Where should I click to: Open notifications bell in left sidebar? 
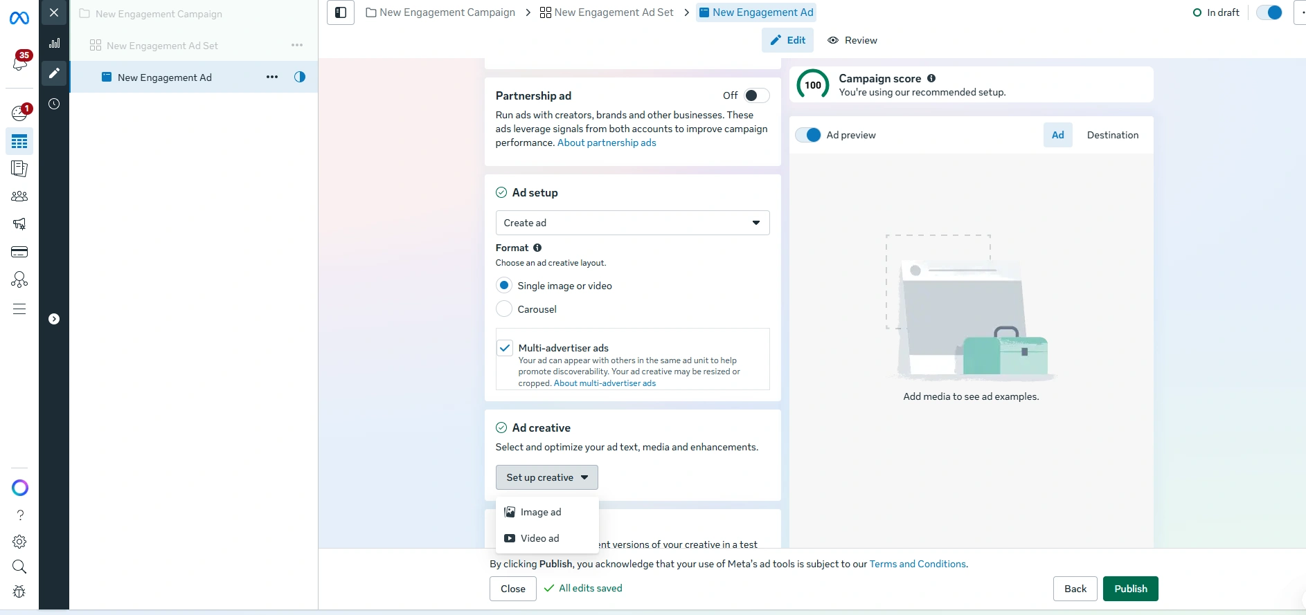19,63
